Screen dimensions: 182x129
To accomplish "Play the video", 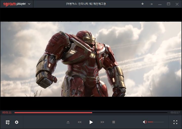I will [x=91, y=122].
